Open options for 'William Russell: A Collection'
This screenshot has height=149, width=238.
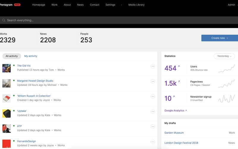(x=153, y=96)
